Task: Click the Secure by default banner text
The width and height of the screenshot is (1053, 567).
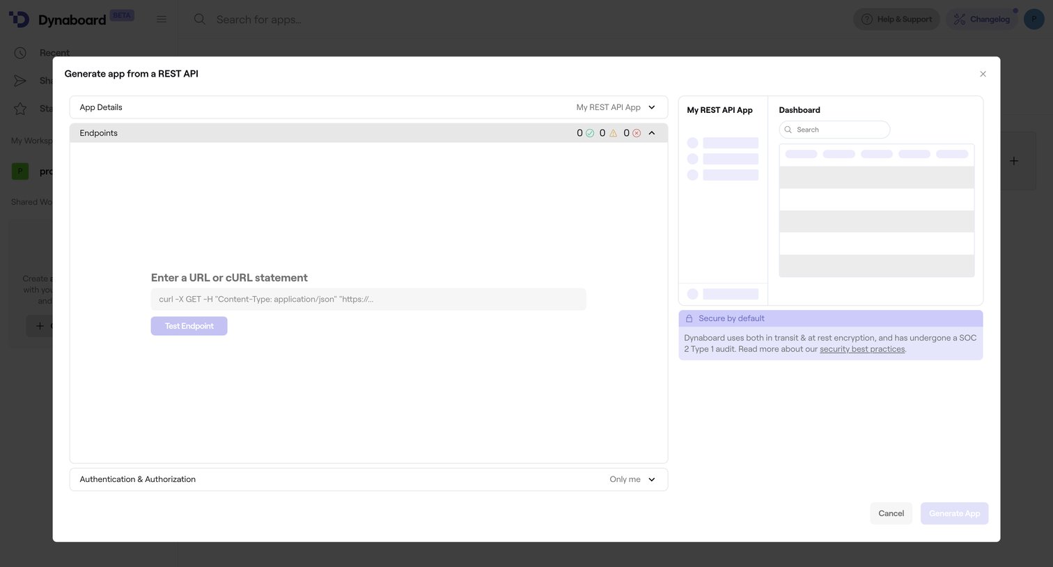Action: (731, 318)
